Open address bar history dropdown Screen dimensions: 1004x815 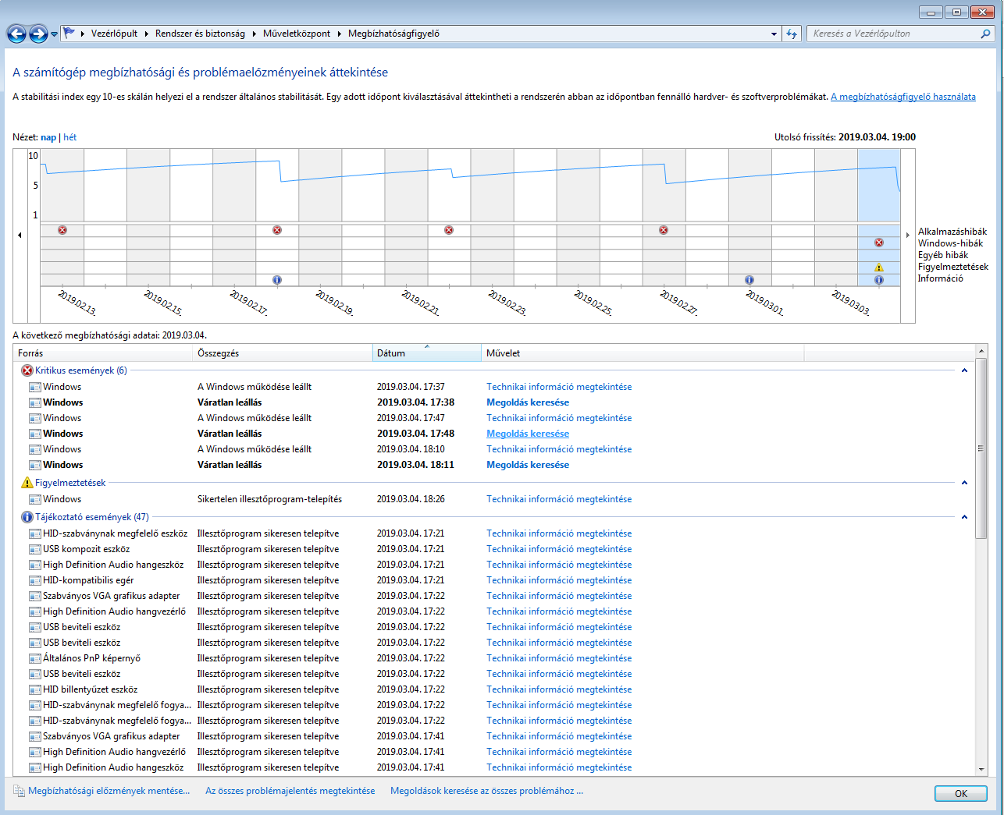[x=774, y=34]
